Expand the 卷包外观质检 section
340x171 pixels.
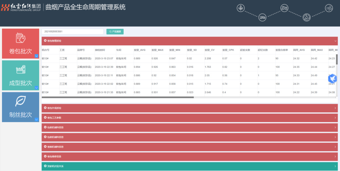click(190, 108)
